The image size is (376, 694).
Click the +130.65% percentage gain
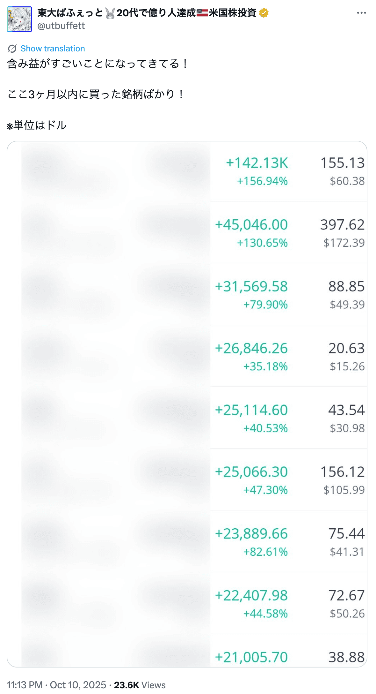coord(262,243)
